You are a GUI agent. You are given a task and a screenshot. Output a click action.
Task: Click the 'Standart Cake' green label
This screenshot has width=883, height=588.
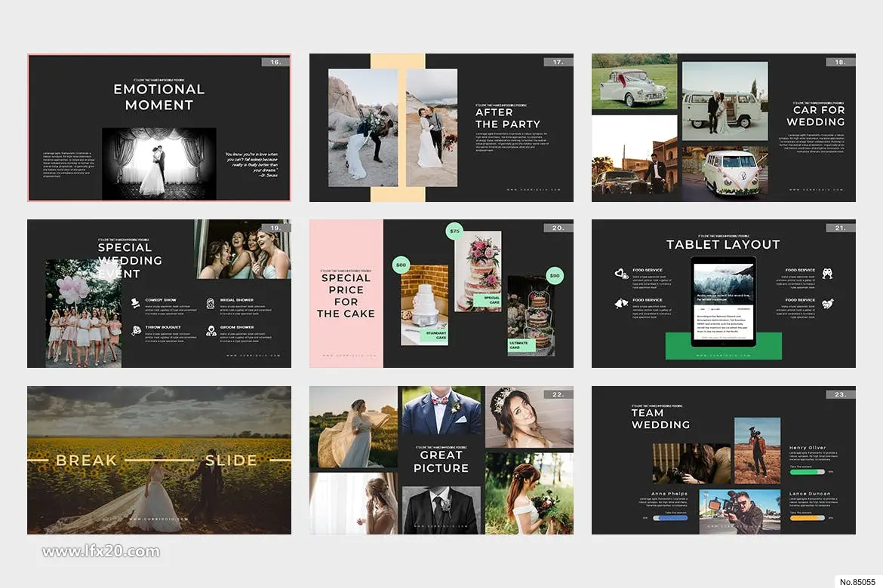[435, 335]
